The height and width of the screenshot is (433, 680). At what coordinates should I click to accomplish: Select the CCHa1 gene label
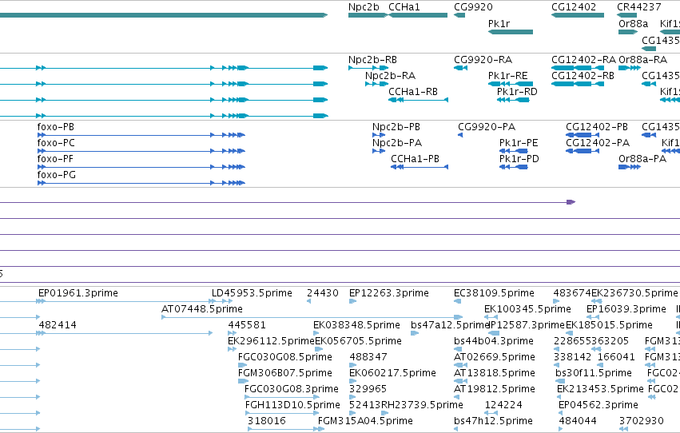click(404, 7)
